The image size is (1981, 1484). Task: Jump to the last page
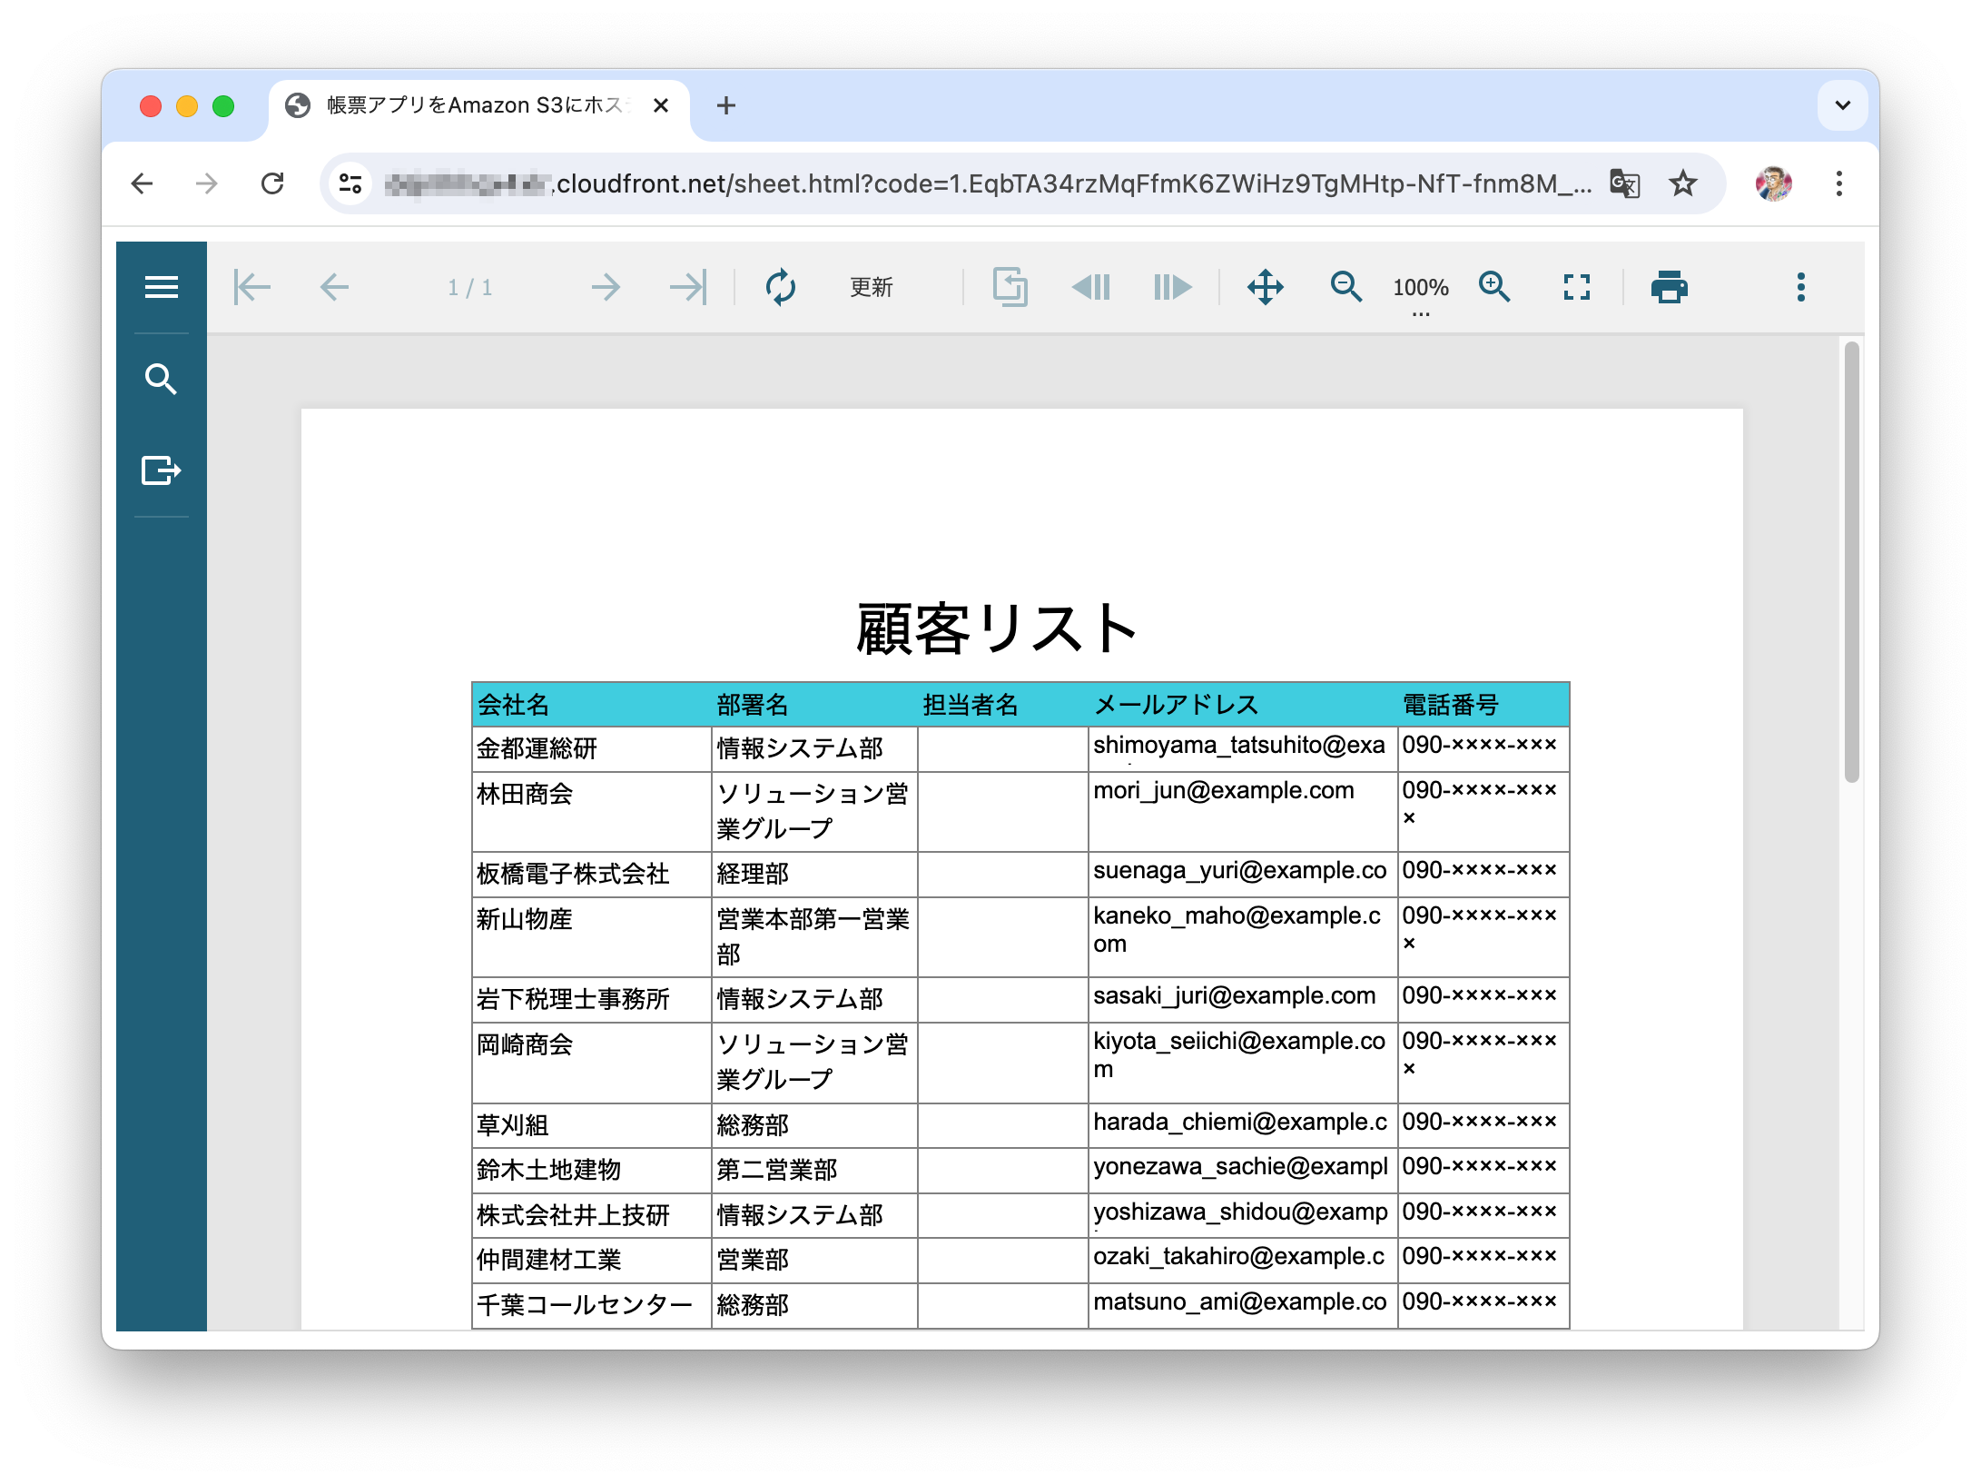(688, 288)
